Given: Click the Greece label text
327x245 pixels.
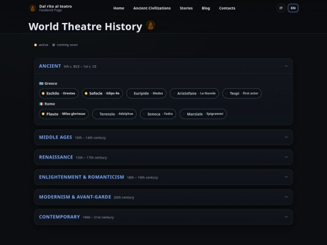Looking at the screenshot, I should point(51,83).
